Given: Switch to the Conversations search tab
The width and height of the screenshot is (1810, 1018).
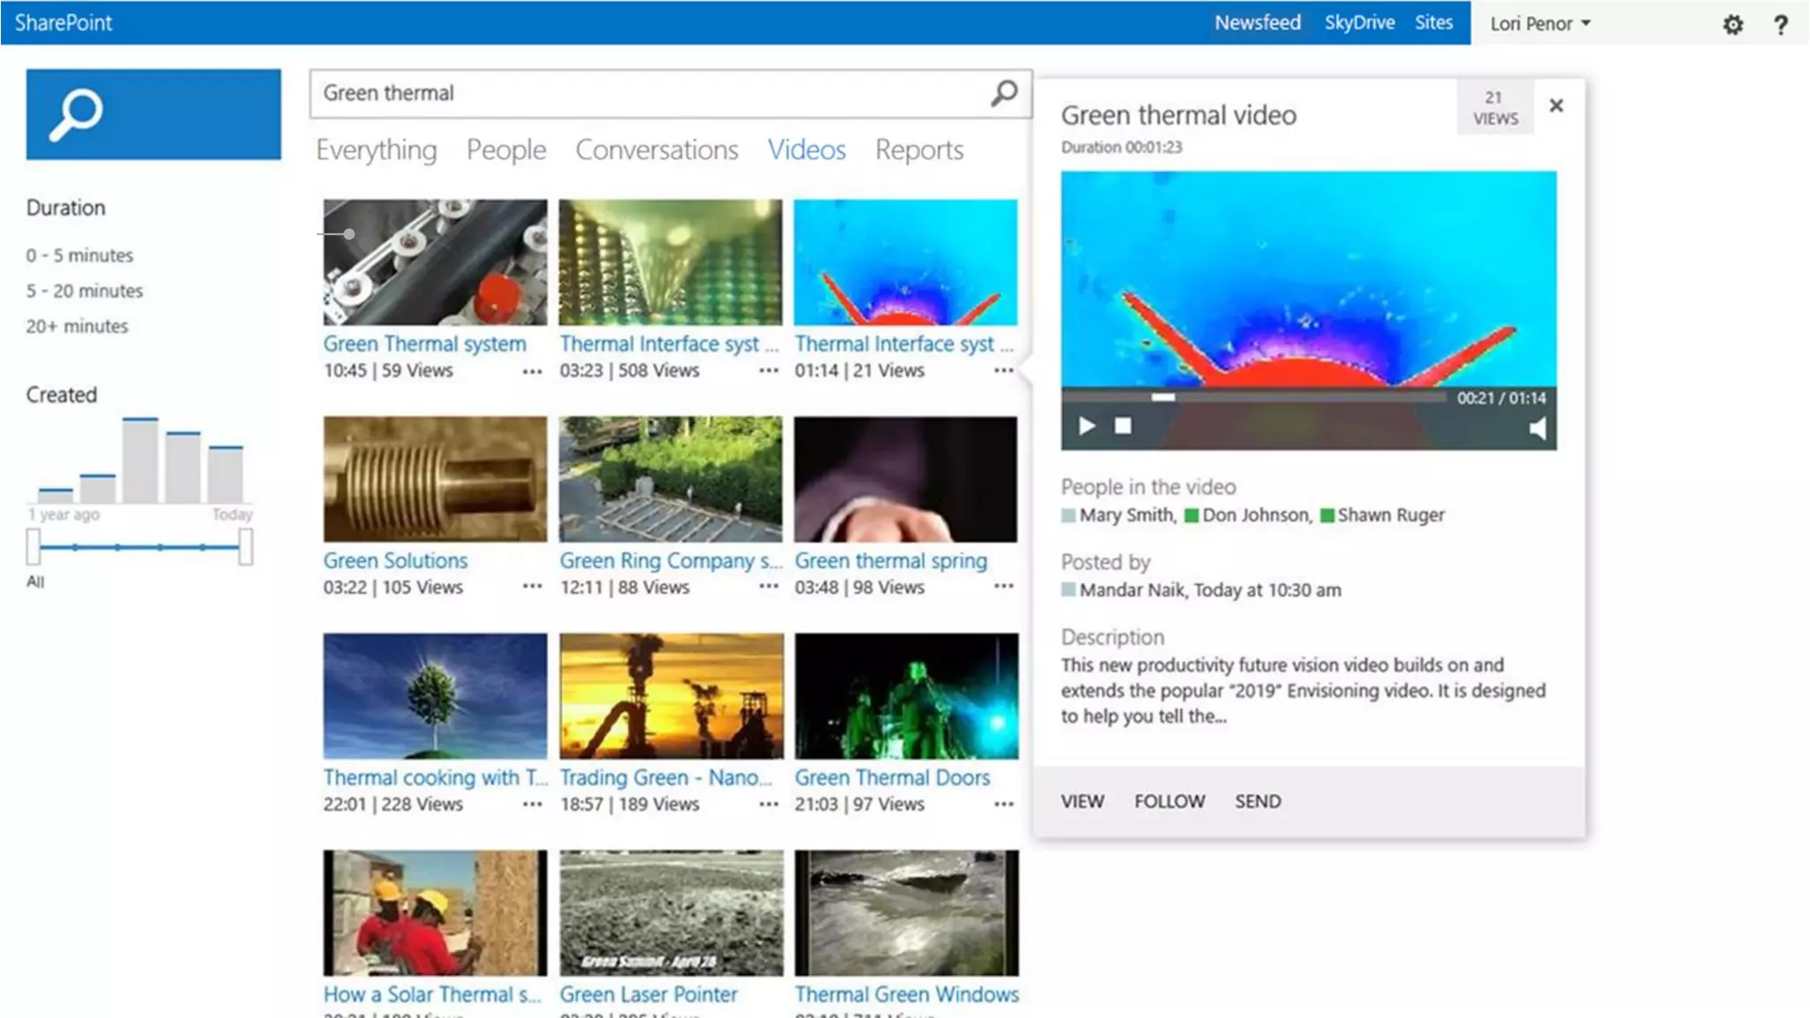Looking at the screenshot, I should [x=657, y=150].
